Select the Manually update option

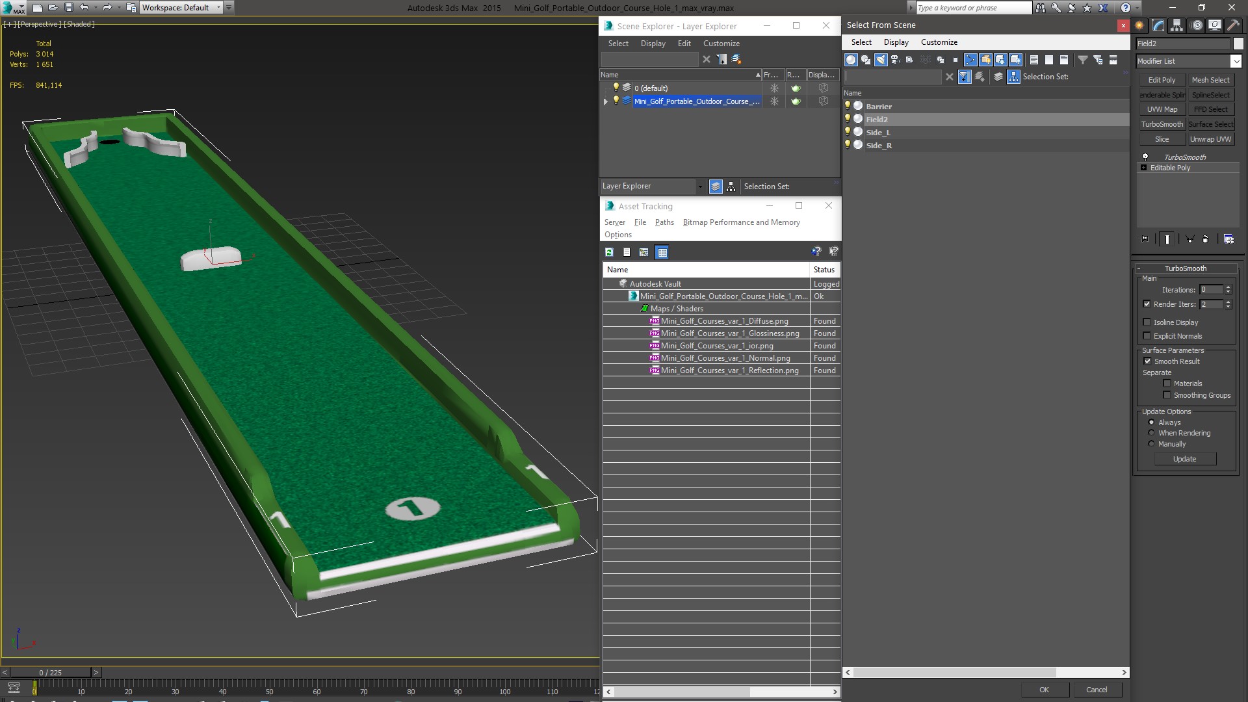pos(1151,444)
